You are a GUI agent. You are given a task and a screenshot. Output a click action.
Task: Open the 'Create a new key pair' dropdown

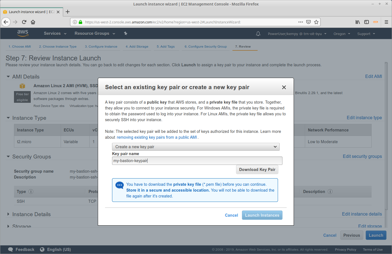(x=196, y=147)
